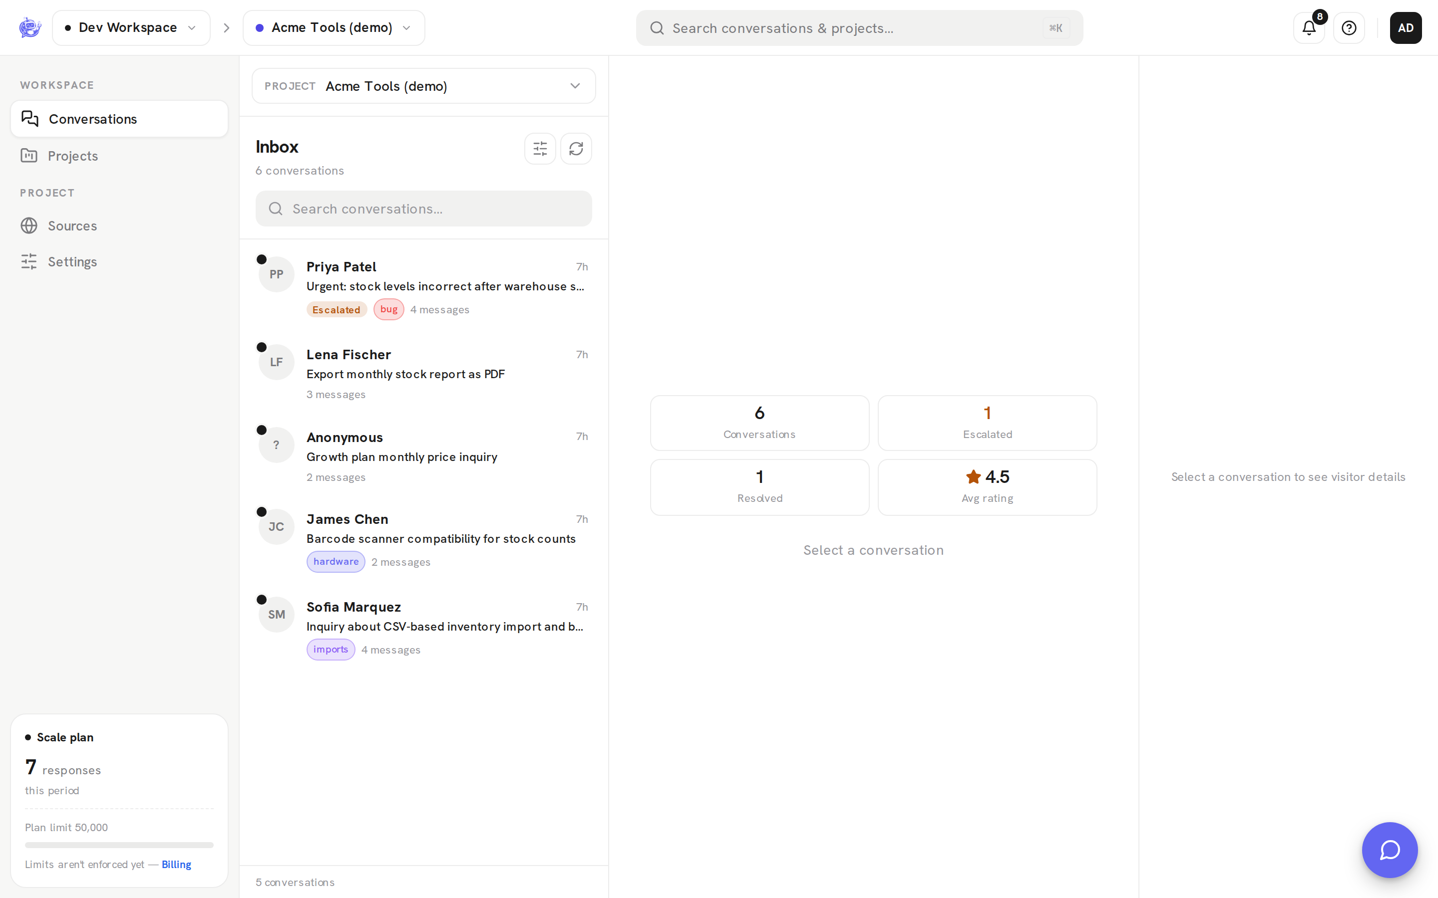Open the notifications bell
The image size is (1438, 898).
1309,28
